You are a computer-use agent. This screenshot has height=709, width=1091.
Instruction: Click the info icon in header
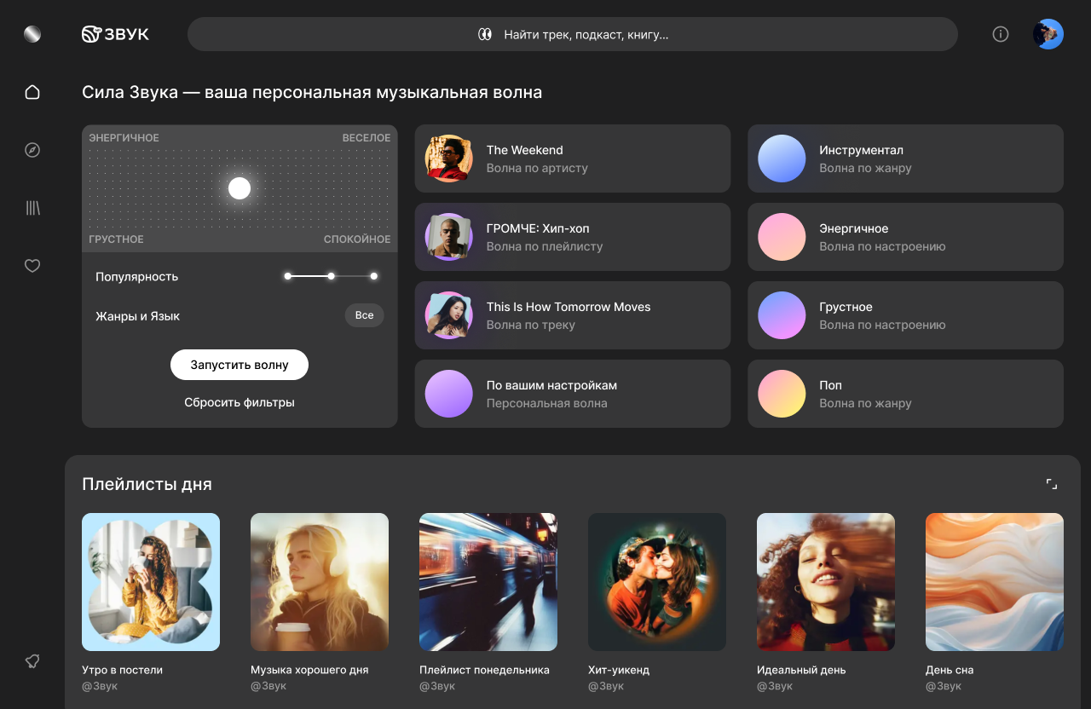(x=1001, y=34)
